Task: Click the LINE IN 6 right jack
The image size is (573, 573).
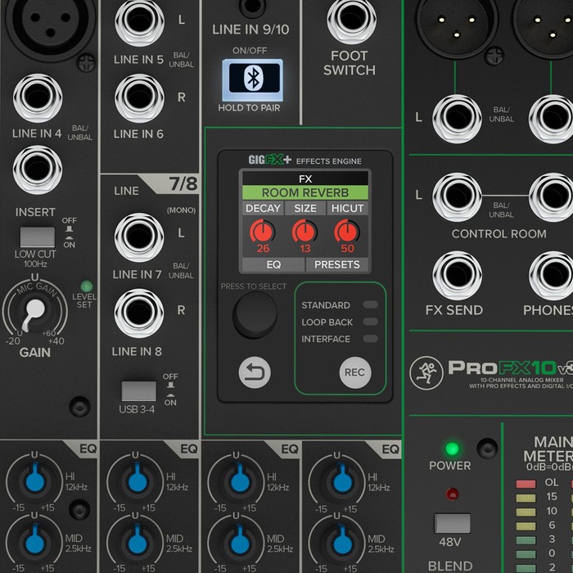Action: (140, 98)
